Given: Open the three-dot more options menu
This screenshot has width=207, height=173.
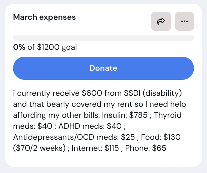Looking at the screenshot, I should tap(184, 21).
